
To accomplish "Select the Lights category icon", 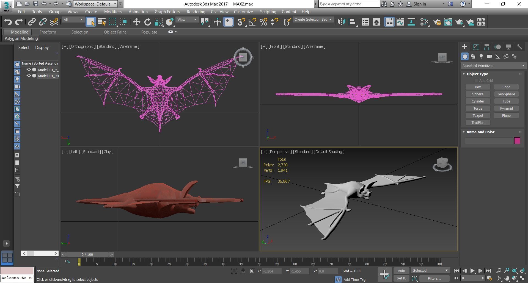I will pyautogui.click(x=481, y=56).
